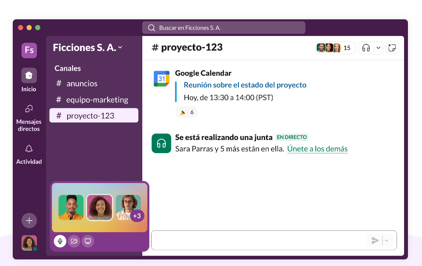The image size is (422, 266).
Task: Click the plus create button in sidebar
Action: (x=29, y=220)
